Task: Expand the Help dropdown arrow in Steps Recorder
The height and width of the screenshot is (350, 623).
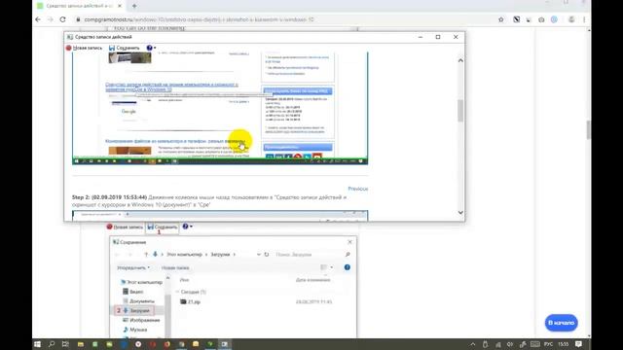Action: (155, 48)
